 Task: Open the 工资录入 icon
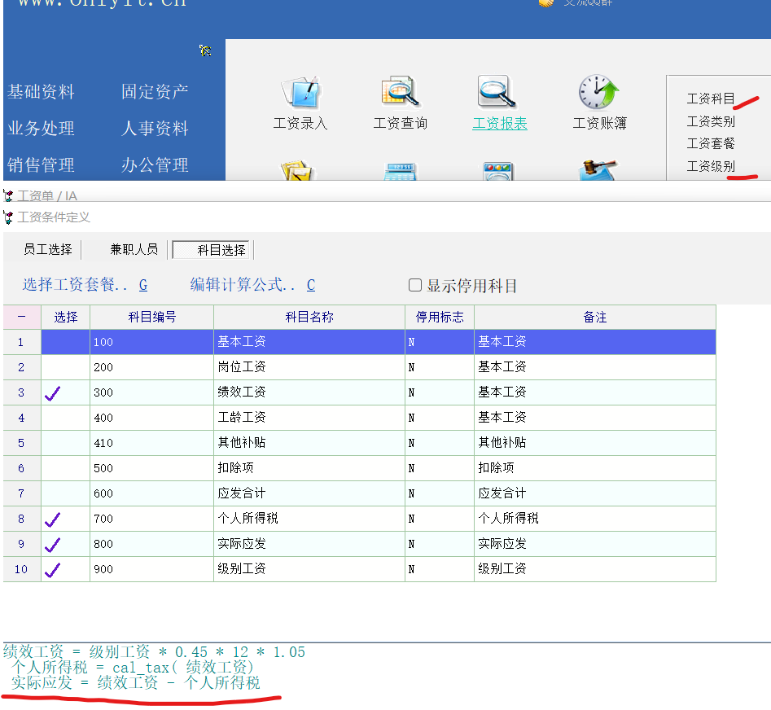(x=300, y=94)
